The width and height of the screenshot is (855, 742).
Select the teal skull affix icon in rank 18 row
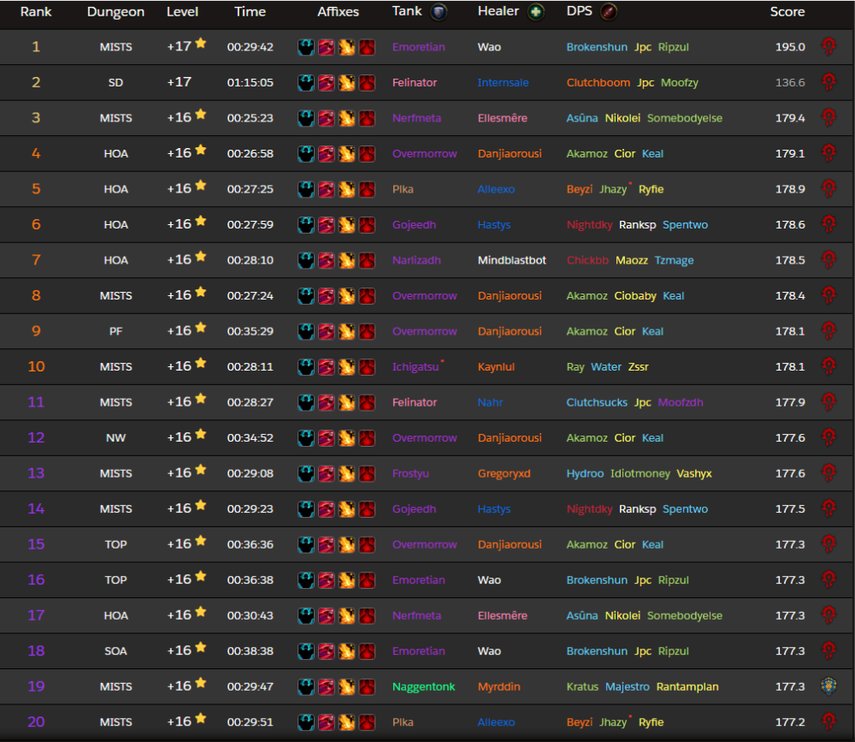click(306, 650)
